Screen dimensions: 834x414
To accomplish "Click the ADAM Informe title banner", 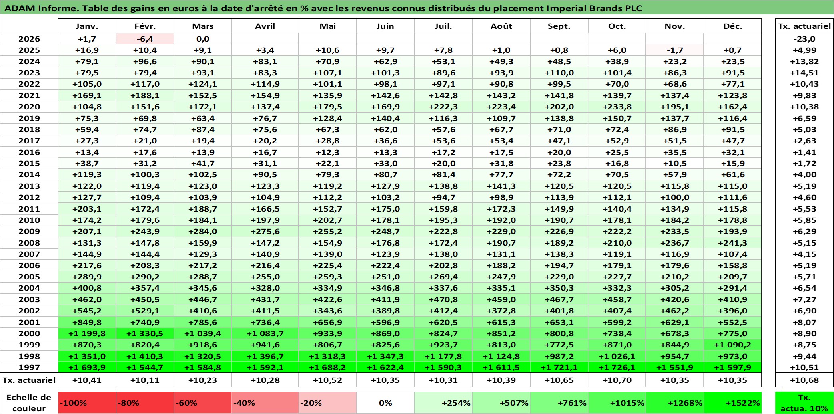I will (417, 8).
